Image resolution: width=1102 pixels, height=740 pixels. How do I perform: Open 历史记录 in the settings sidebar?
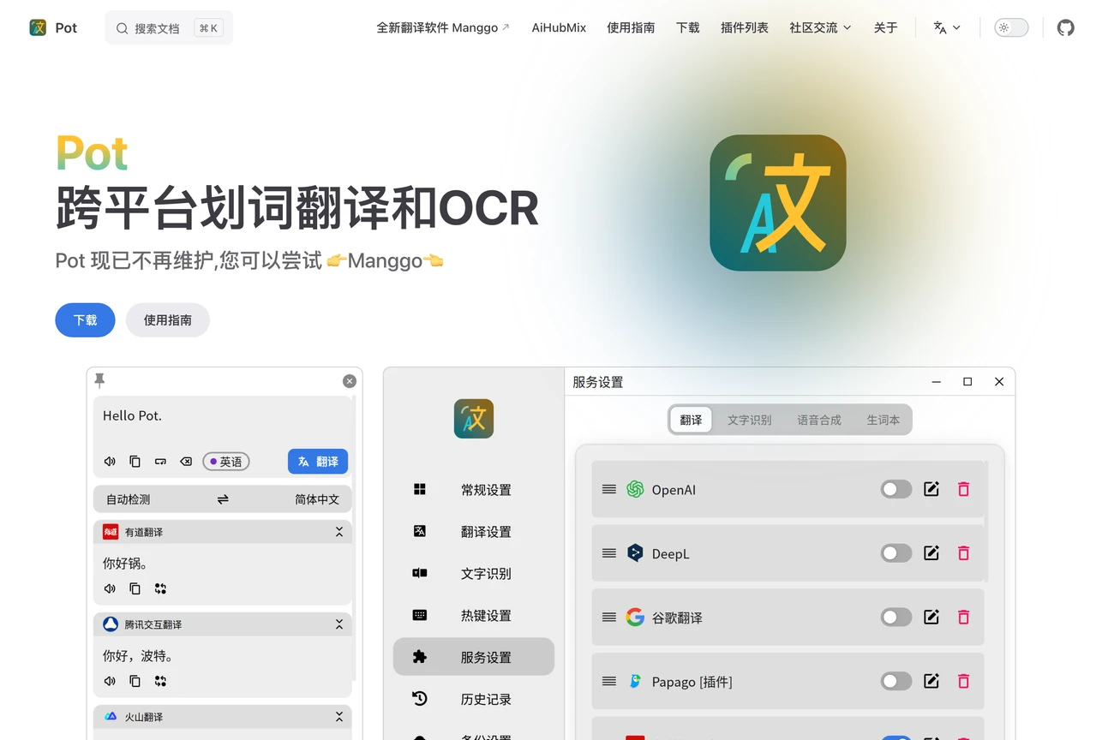point(474,700)
